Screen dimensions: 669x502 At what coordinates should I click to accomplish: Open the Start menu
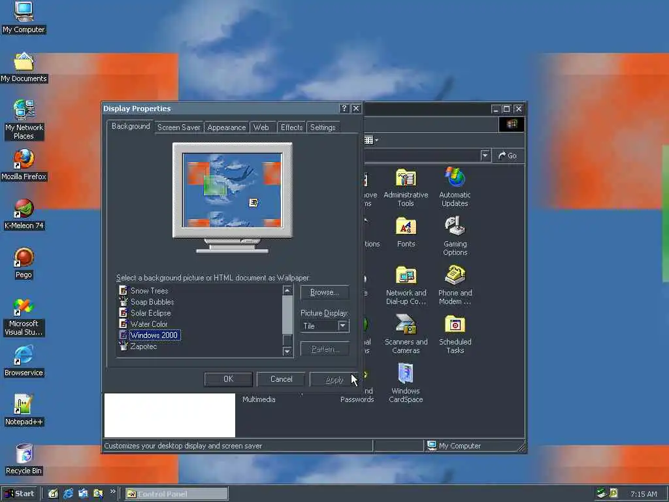click(20, 494)
